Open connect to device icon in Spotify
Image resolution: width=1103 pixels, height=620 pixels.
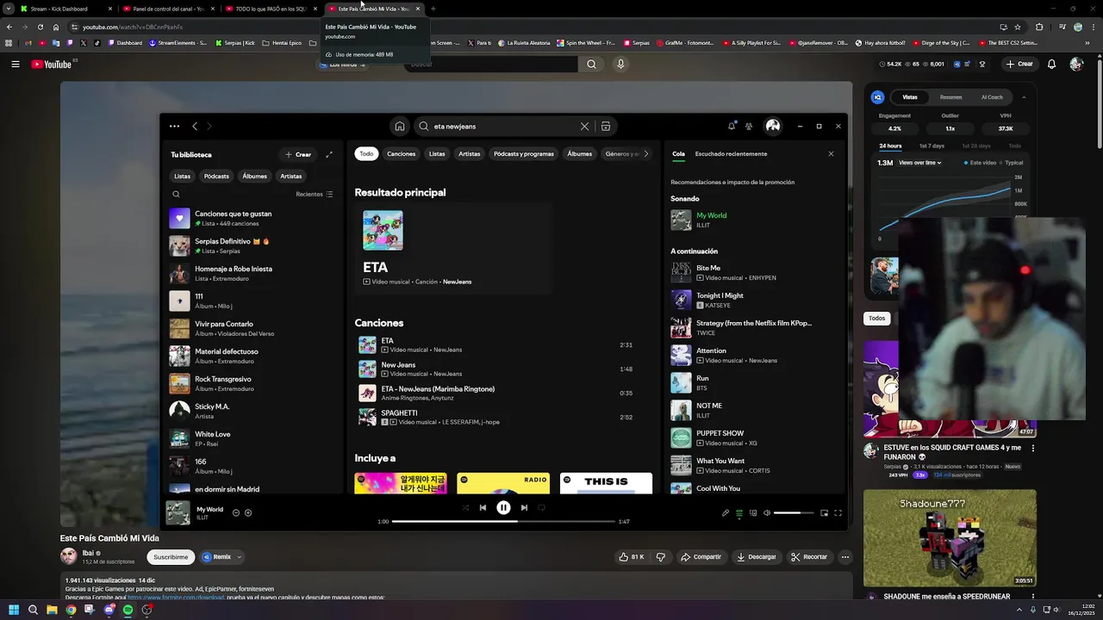coord(753,513)
